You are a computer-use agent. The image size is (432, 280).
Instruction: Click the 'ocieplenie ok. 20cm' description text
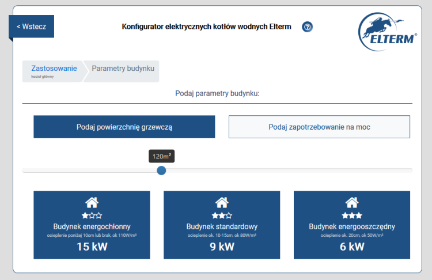[x=352, y=235]
